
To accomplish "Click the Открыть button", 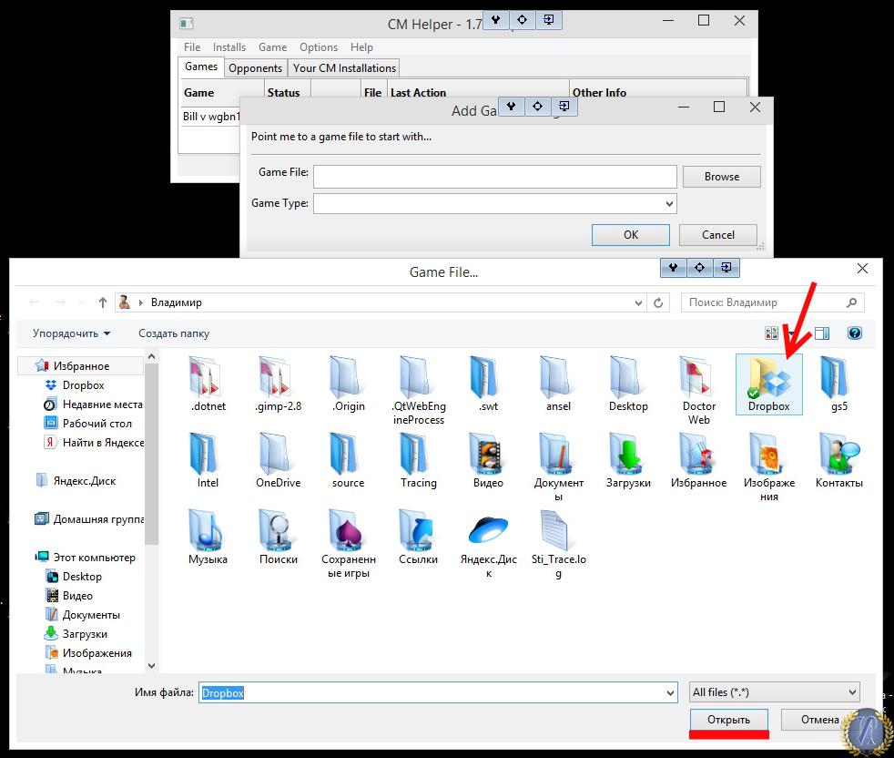I will [x=728, y=720].
